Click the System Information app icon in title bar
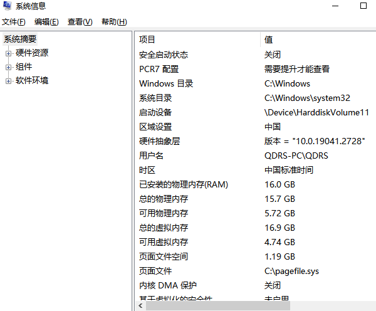This screenshot has width=376, height=311. pyautogui.click(x=8, y=6)
